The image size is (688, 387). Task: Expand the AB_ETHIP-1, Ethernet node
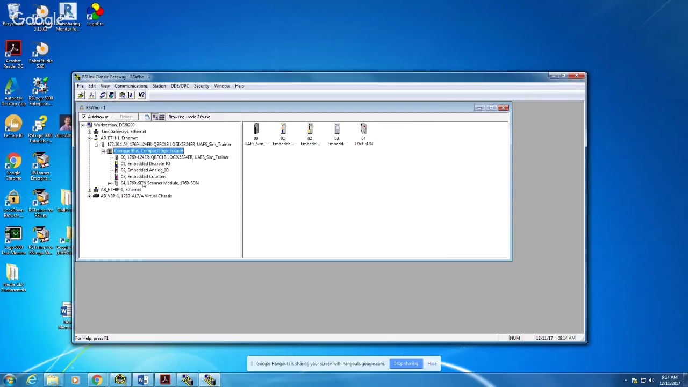[89, 189]
